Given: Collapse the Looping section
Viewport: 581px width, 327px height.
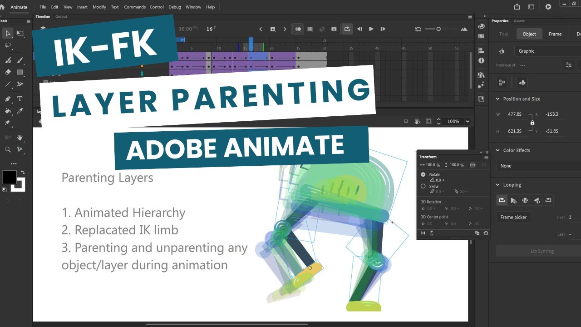Looking at the screenshot, I should pyautogui.click(x=497, y=185).
